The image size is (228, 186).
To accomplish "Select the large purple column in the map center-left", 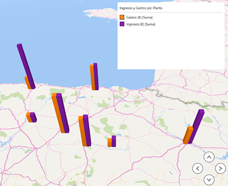I will point(63,113).
